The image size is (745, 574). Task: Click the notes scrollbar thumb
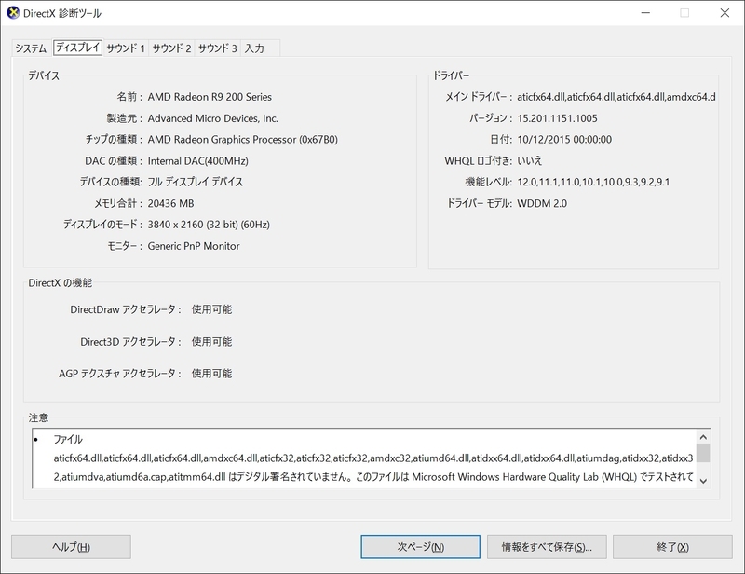(x=704, y=453)
